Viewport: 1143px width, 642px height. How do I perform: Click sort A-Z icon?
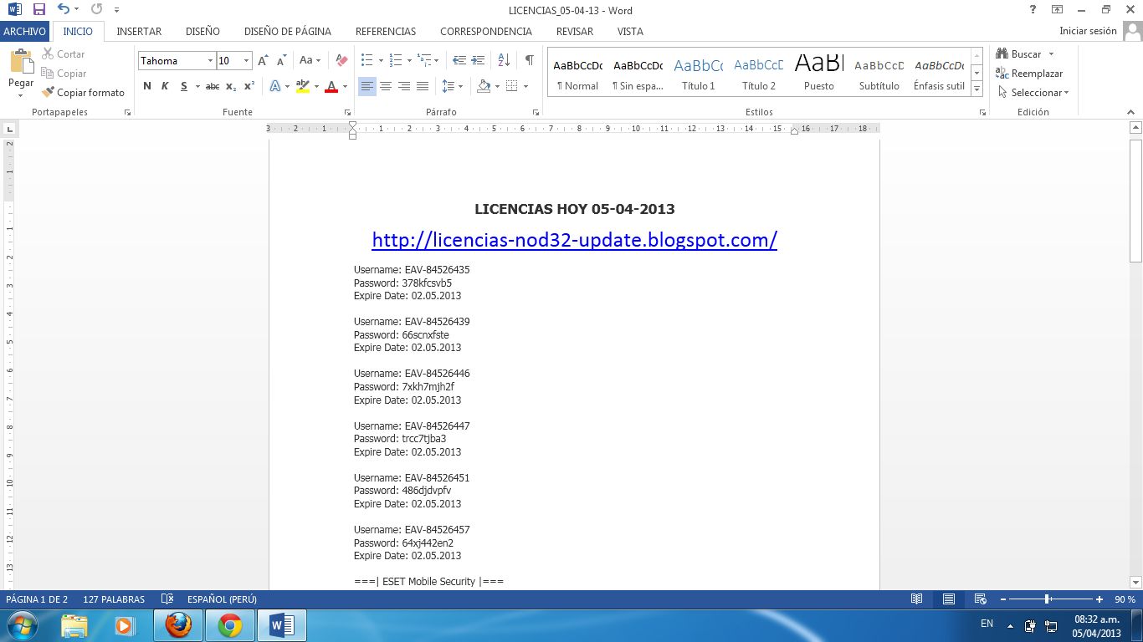tap(504, 60)
